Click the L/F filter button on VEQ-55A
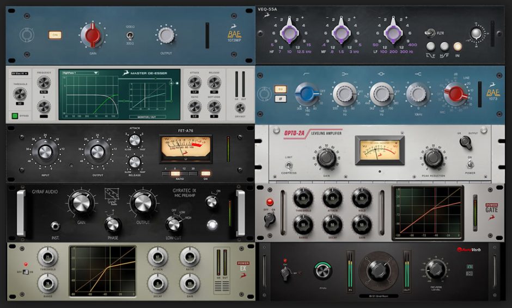This screenshot has height=308, width=512. (x=431, y=46)
